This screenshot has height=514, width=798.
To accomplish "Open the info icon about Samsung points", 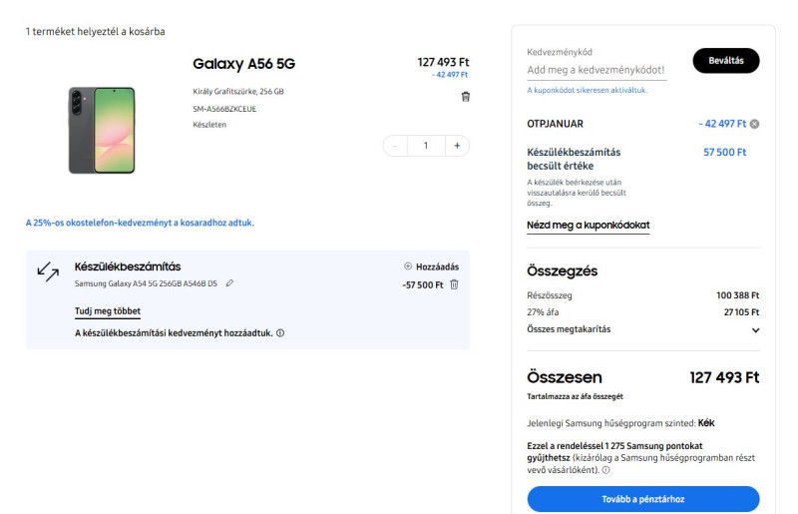I will click(605, 470).
